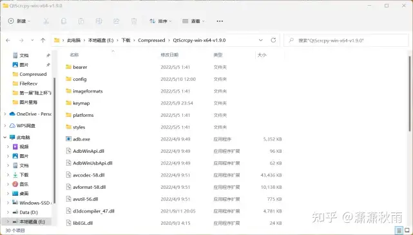413x235 pixels.
Task: Sort by 名称 column header
Action: (74, 55)
